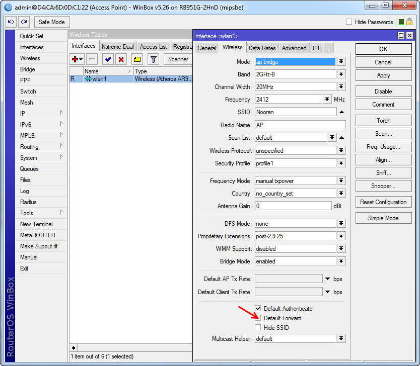
Task: Click the Filter funnel icon
Action: pyautogui.click(x=154, y=59)
